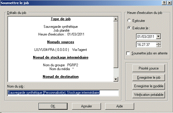Click the Nom du job text field
The height and width of the screenshot is (113, 173).
(63, 93)
